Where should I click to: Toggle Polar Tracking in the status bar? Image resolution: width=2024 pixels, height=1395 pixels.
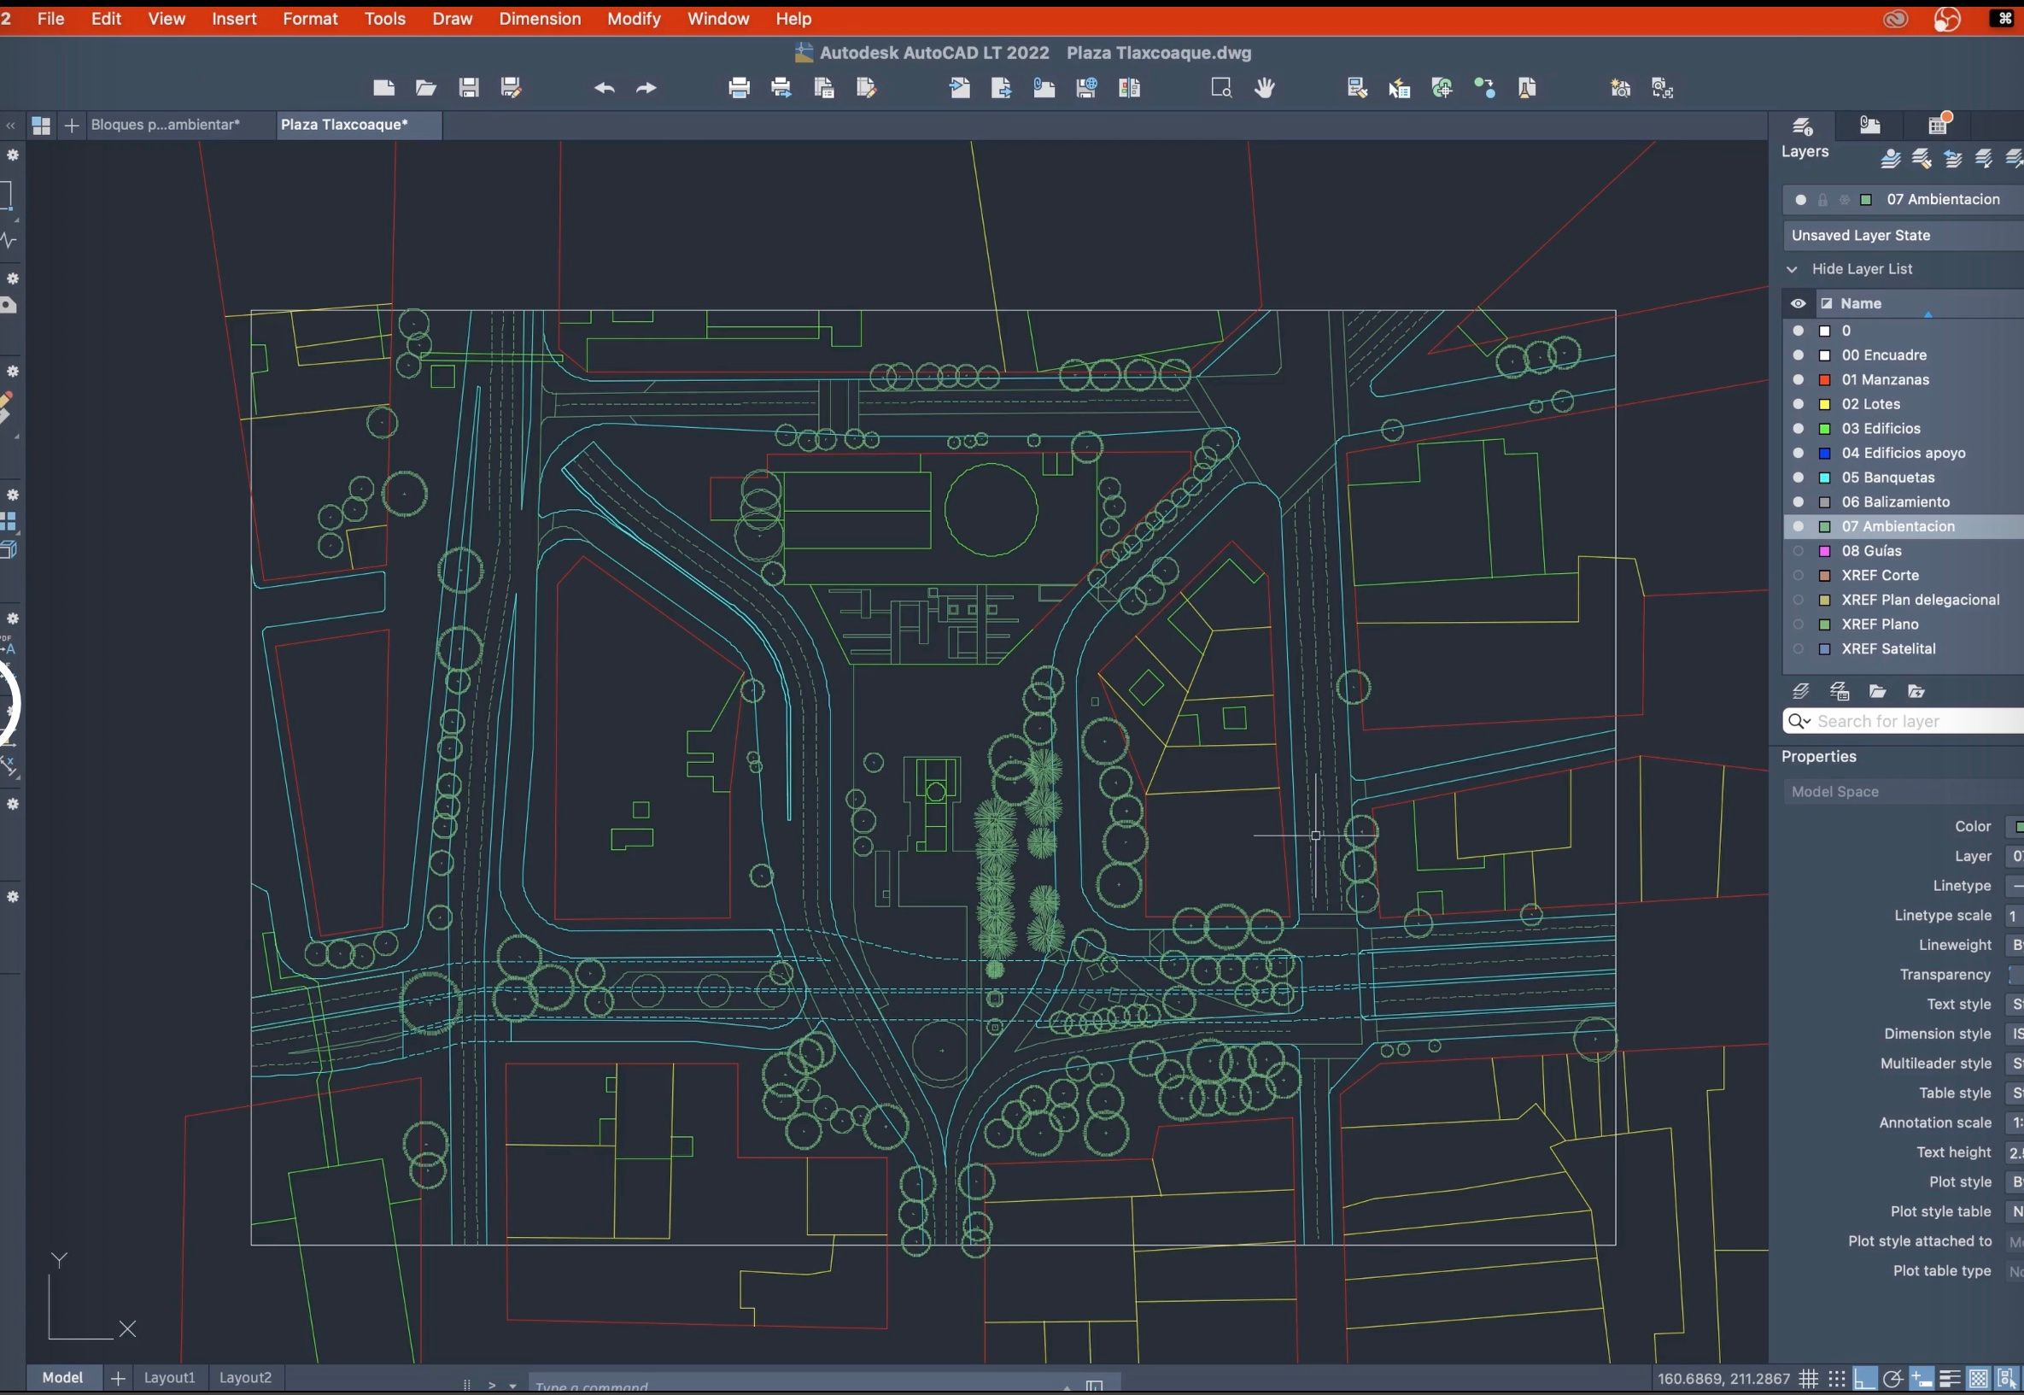[1893, 1379]
